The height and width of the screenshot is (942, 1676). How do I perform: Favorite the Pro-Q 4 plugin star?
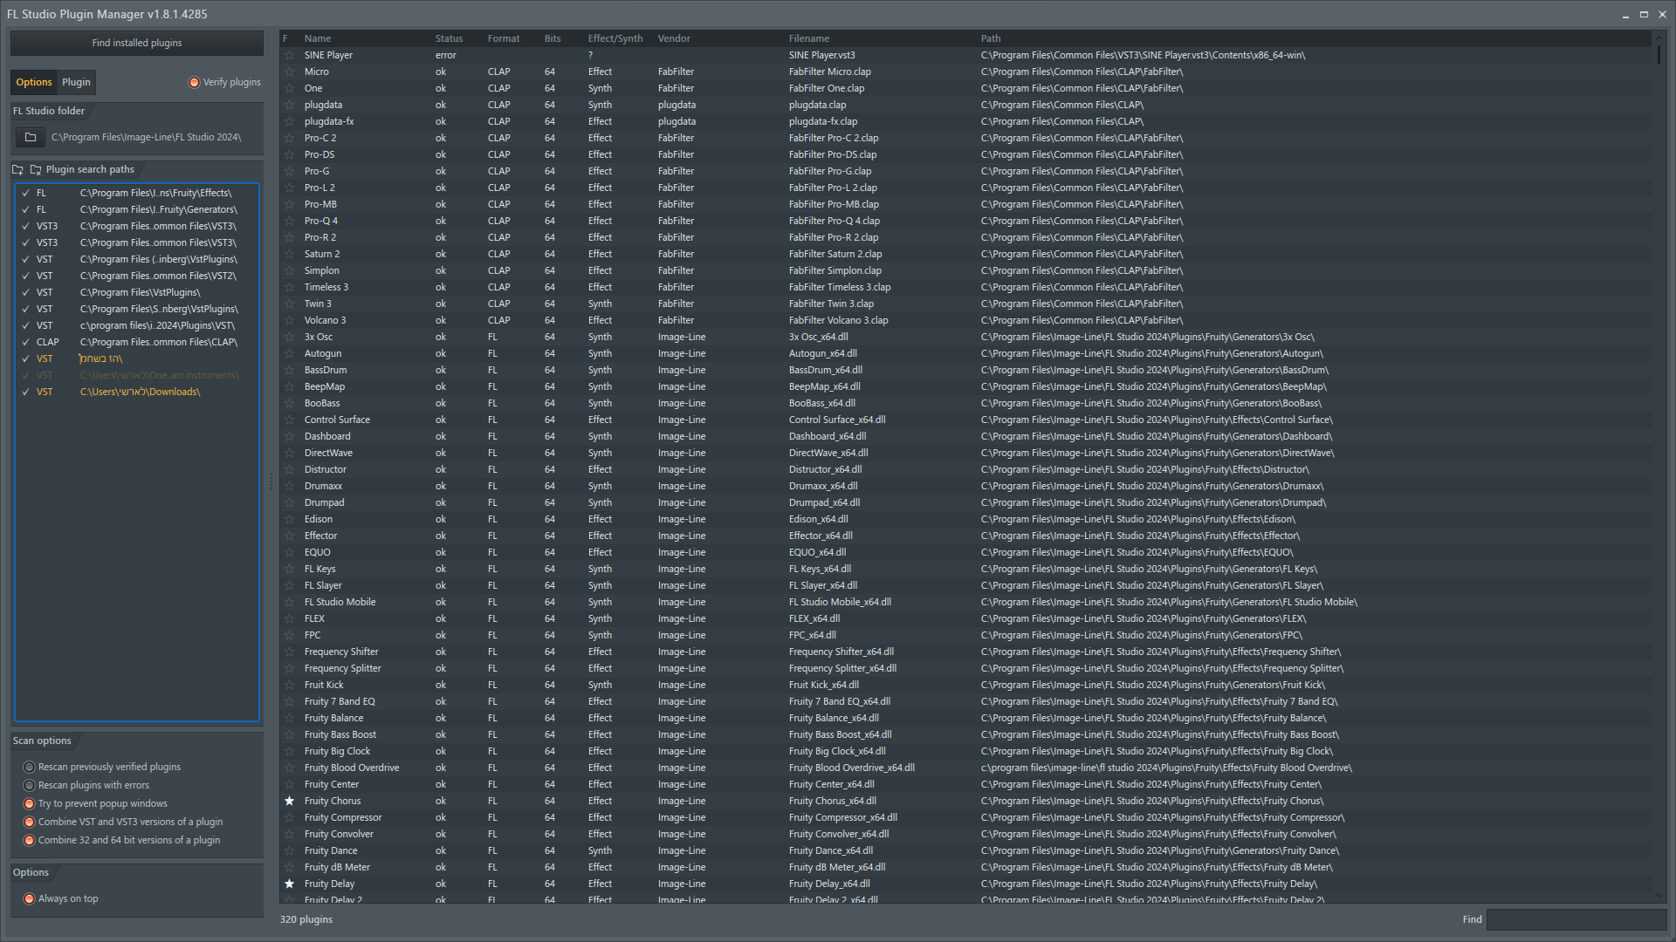[290, 221]
